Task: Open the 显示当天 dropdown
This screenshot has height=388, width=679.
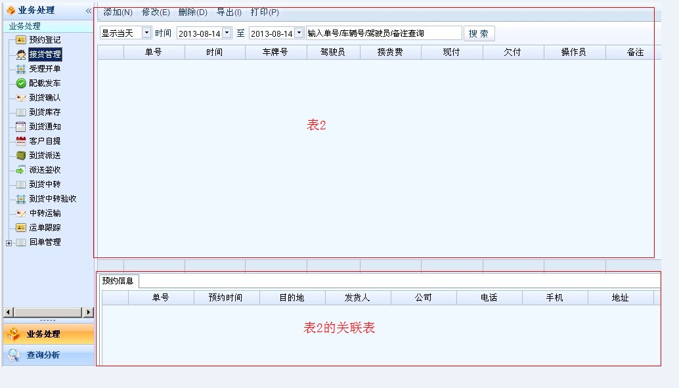Action: click(x=146, y=32)
